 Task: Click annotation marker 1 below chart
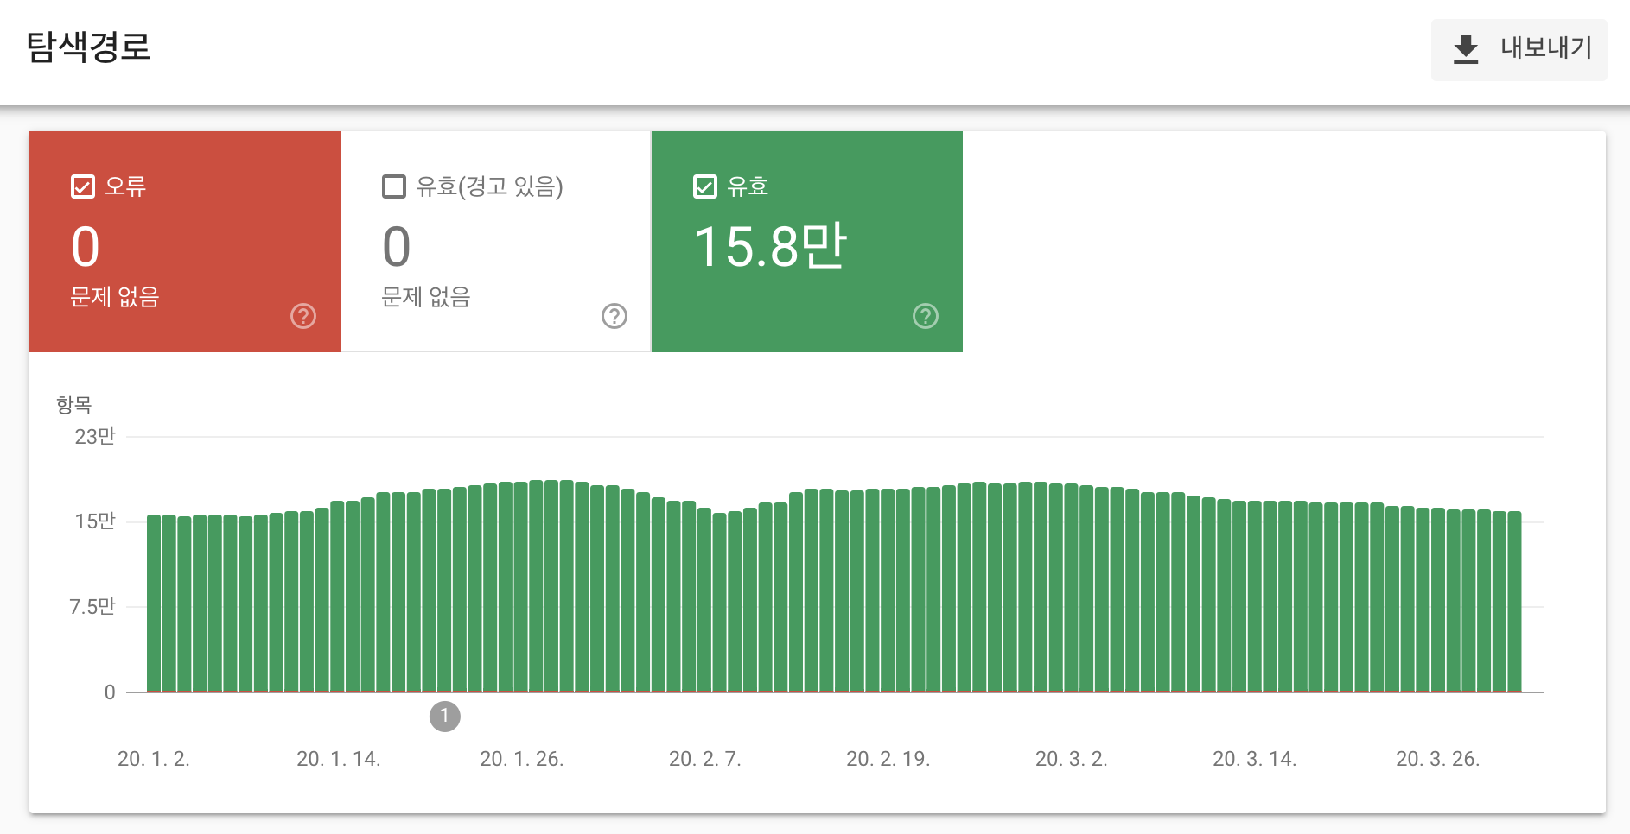click(445, 716)
